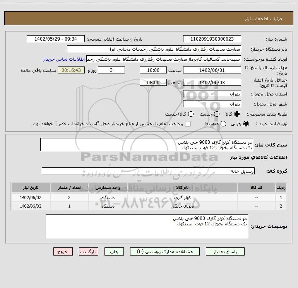298x288 pixels.
Task: Click the 'پاسخ به نیاز' button
Action: click(x=225, y=252)
